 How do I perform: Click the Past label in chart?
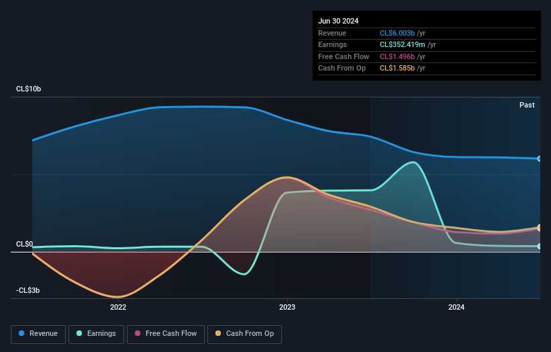[x=527, y=105]
